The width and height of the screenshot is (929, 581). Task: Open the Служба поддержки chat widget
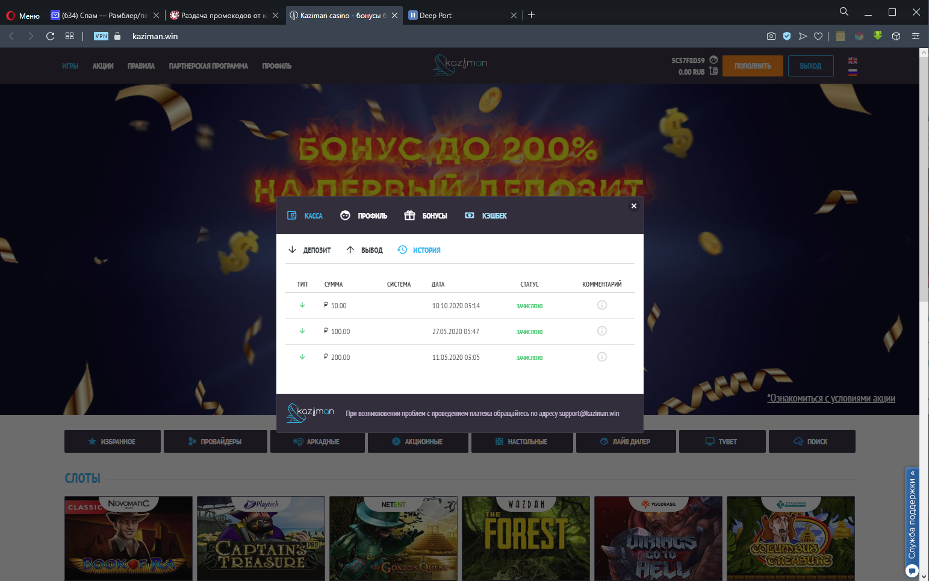click(x=912, y=523)
